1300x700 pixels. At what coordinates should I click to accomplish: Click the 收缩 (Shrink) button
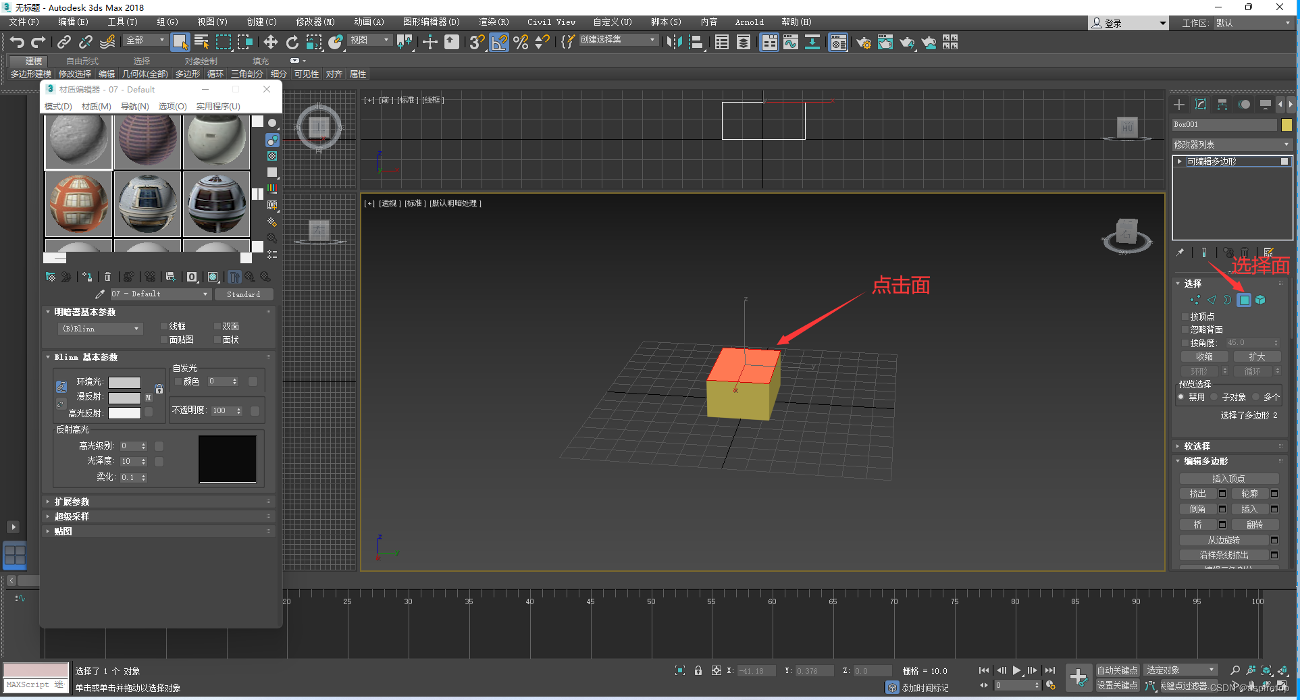(x=1205, y=356)
